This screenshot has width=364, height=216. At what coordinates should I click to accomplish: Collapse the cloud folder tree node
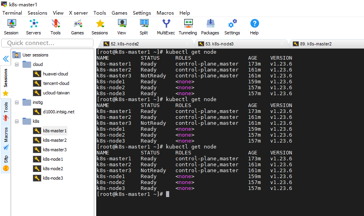point(17,64)
